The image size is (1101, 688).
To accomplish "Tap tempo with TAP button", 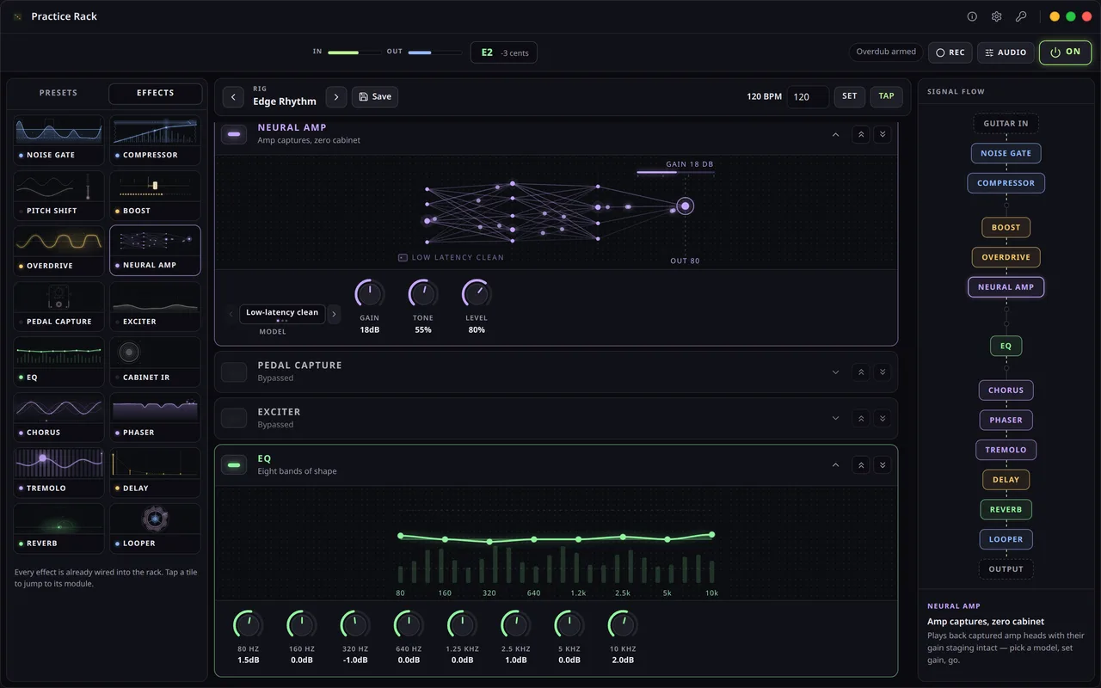I will [x=886, y=96].
